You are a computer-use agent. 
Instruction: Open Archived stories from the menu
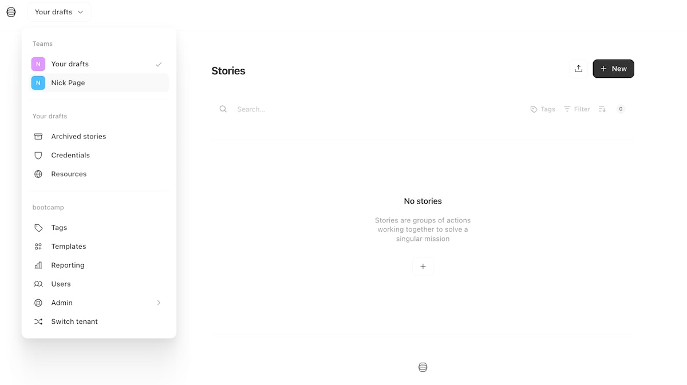99,136
